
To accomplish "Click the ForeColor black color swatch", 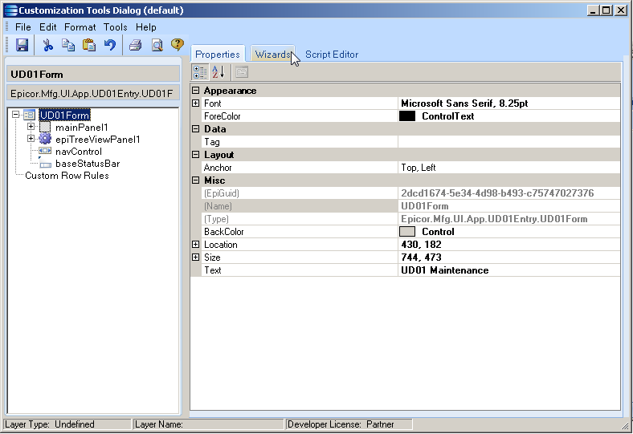I will (407, 116).
